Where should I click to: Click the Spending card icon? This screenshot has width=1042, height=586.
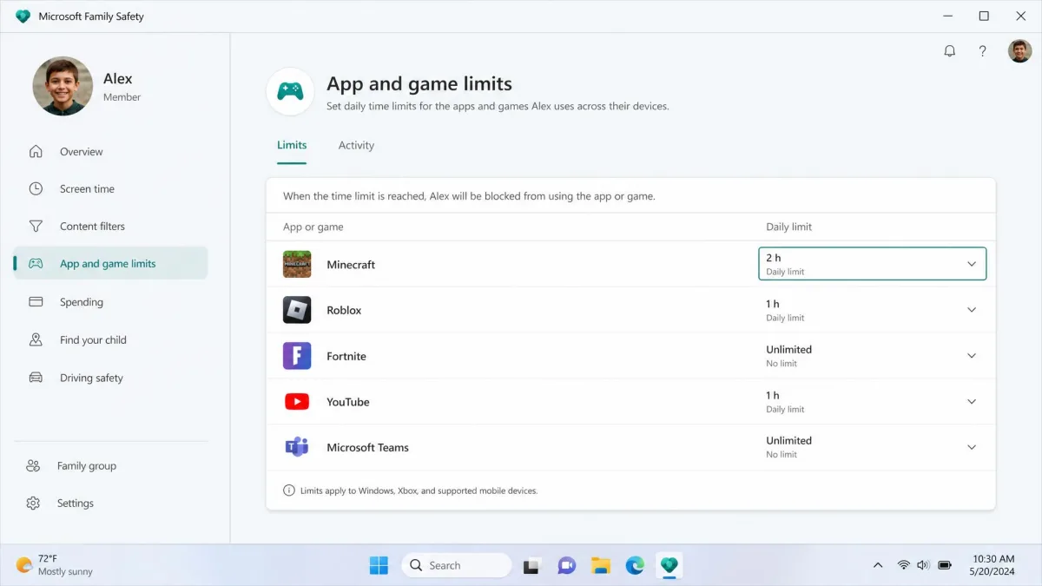(36, 302)
